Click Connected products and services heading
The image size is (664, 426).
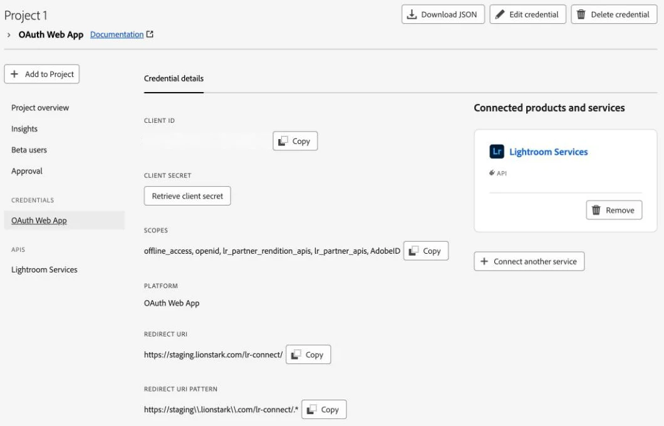549,108
